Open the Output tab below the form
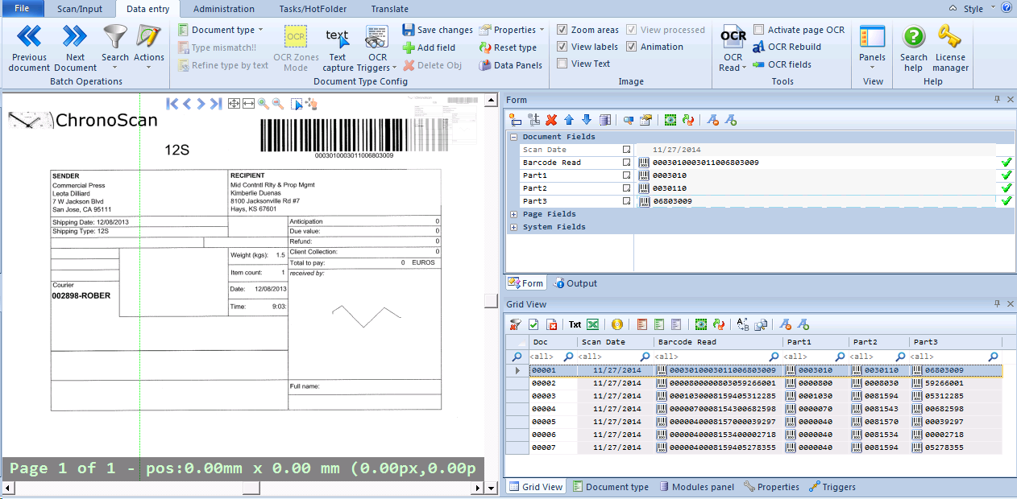 575,283
